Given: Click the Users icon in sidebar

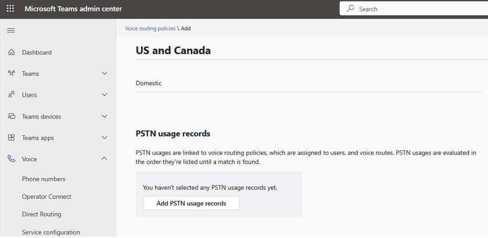Looking at the screenshot, I should click(x=11, y=95).
